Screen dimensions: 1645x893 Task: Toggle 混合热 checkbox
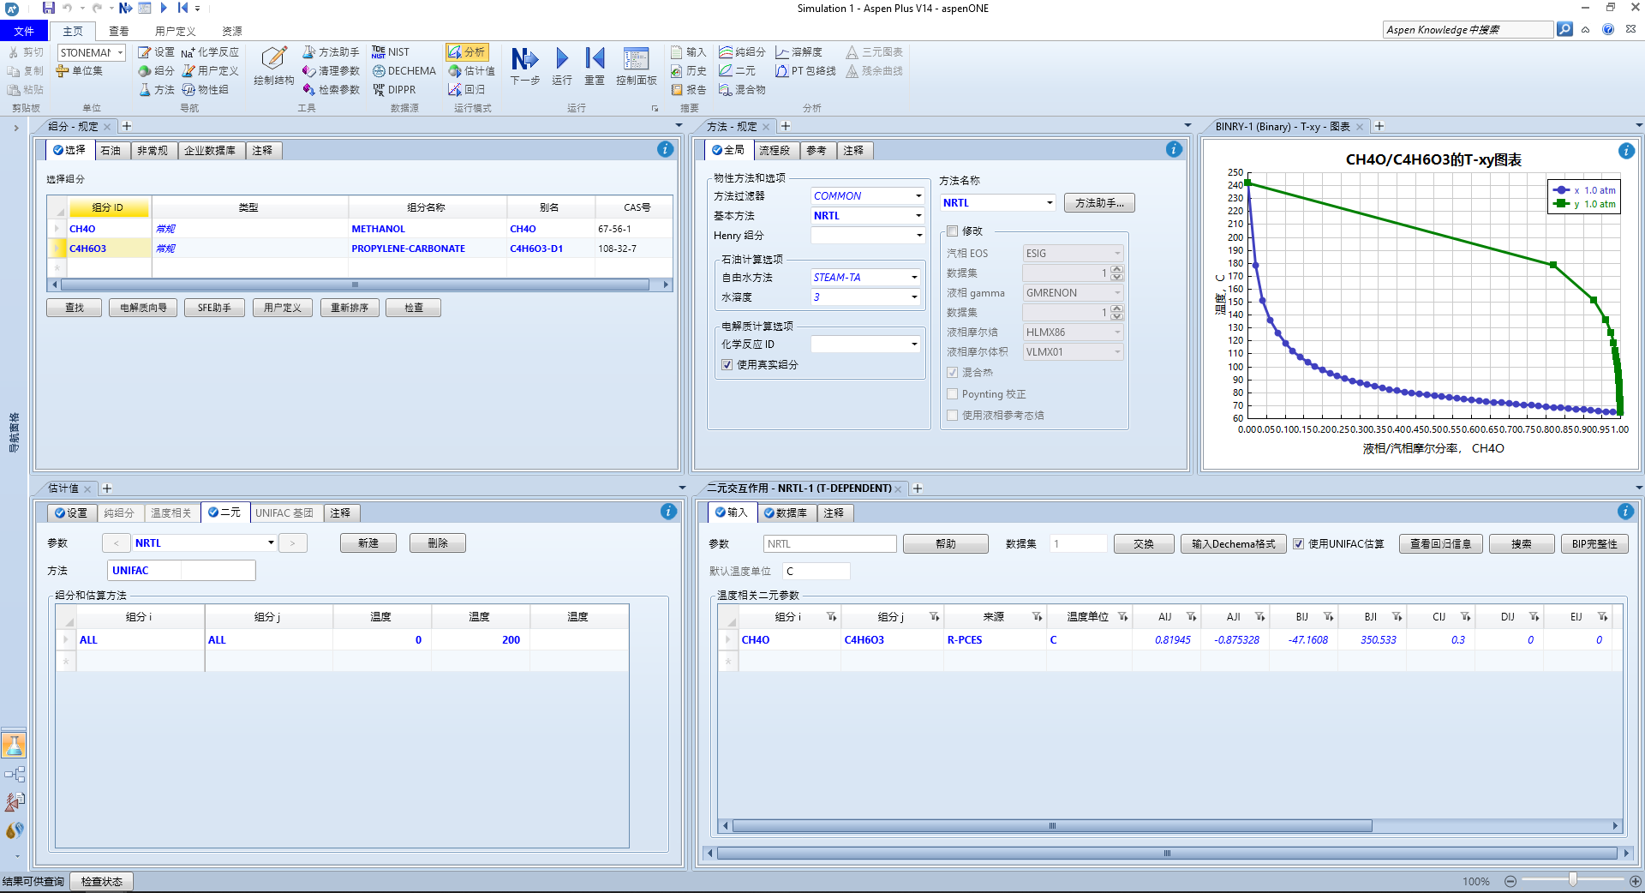point(952,373)
